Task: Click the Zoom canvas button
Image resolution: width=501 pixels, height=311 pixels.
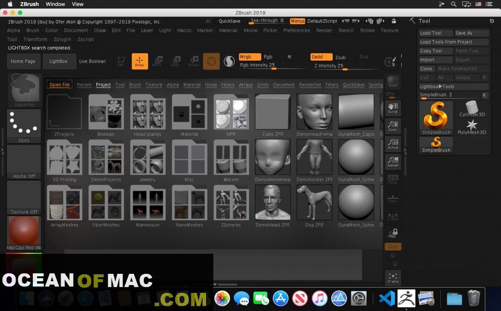Action: click(393, 126)
